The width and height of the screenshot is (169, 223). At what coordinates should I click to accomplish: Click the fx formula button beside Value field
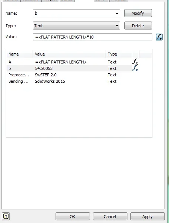(159, 37)
